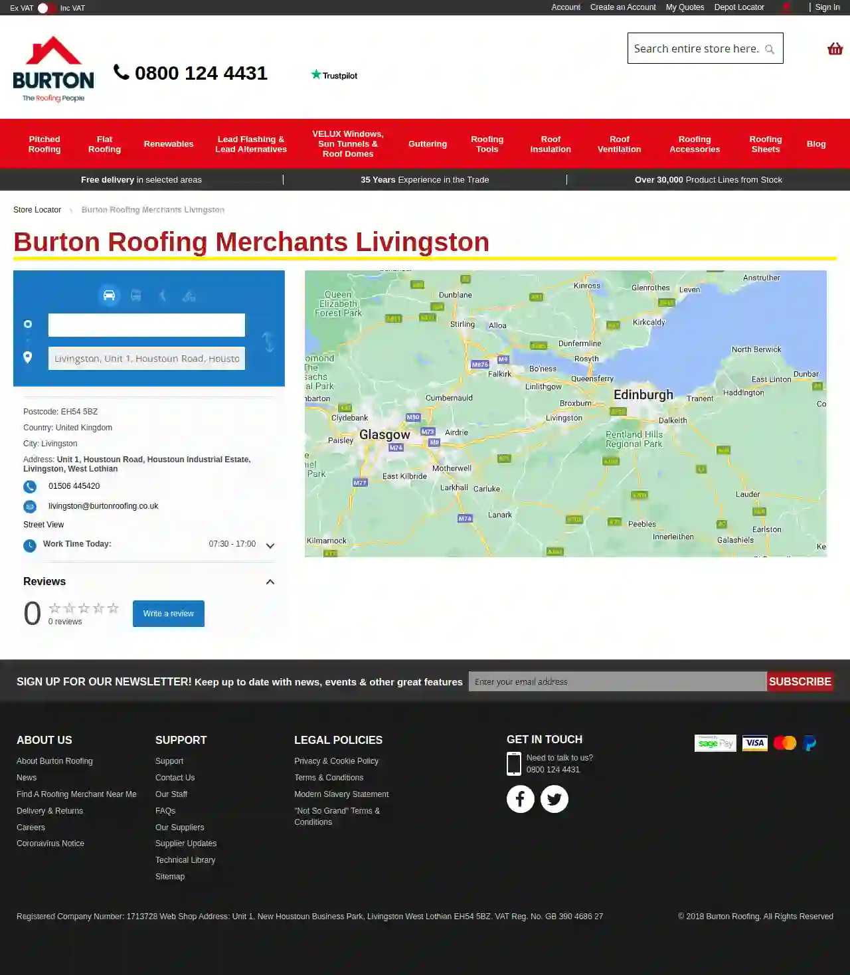The image size is (850, 975).
Task: Click Write a review button
Action: point(169,614)
